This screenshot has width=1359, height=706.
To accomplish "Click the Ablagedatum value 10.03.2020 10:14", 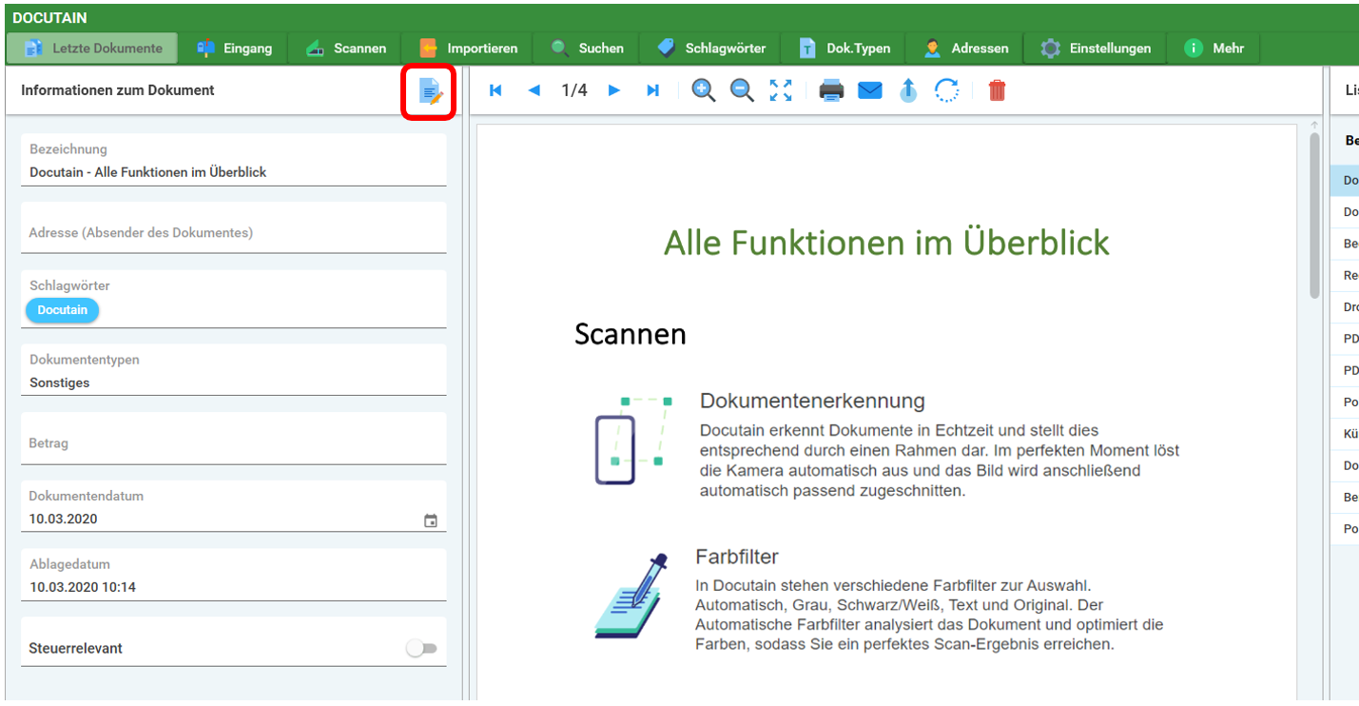I will (83, 587).
